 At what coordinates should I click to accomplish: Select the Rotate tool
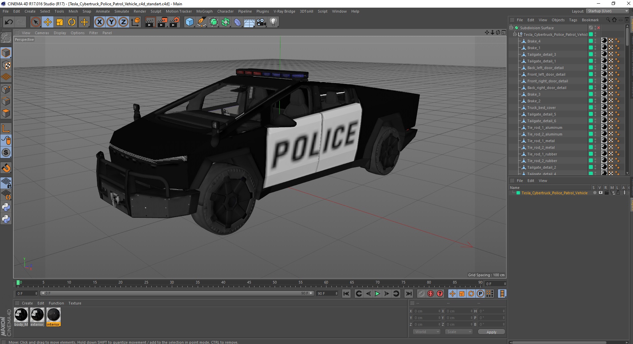72,22
